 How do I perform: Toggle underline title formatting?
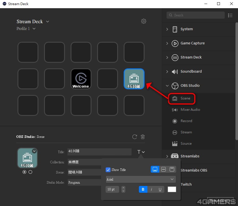click(x=160, y=189)
